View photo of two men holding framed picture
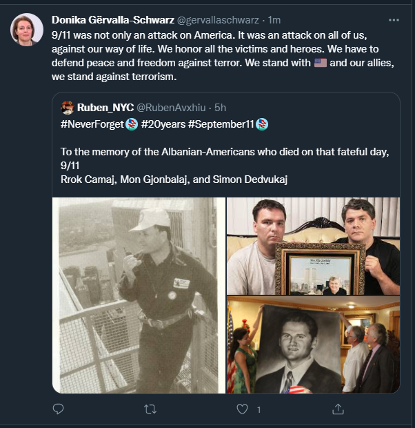Viewport: 415px width, 428px height. tap(313, 246)
